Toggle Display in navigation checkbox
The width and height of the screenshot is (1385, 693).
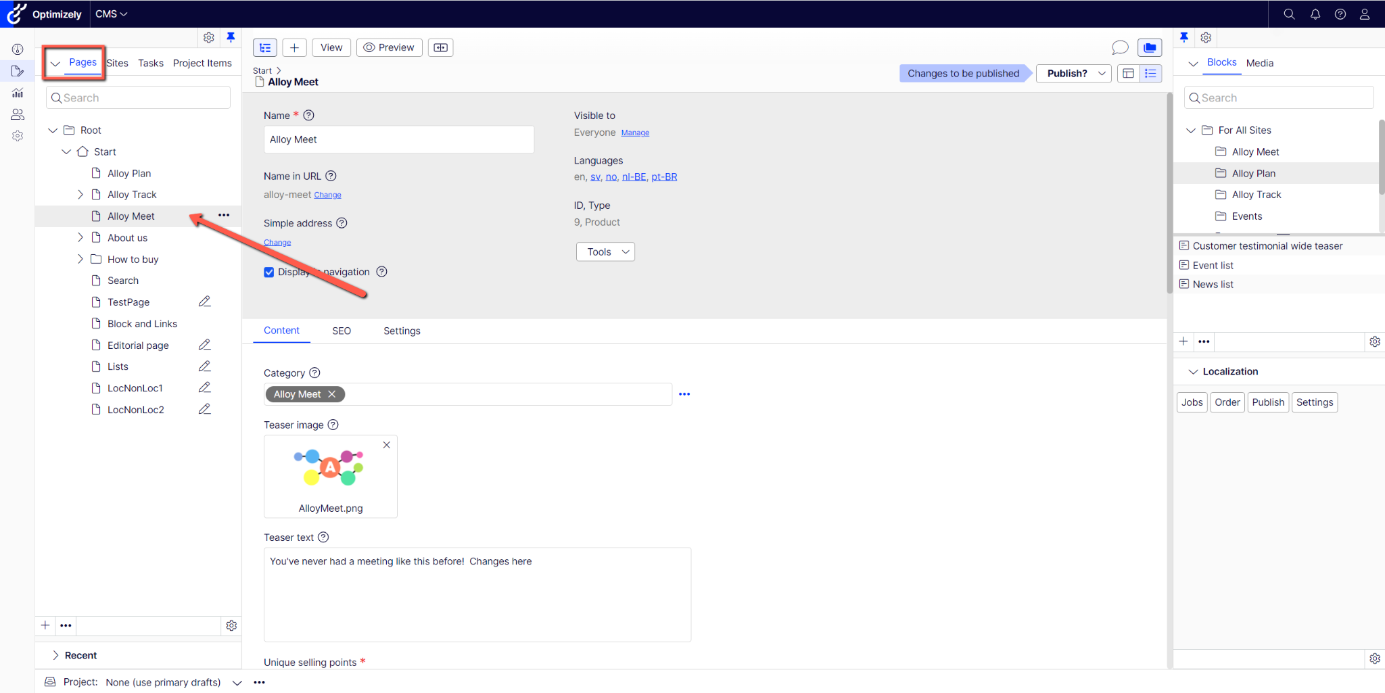coord(269,272)
